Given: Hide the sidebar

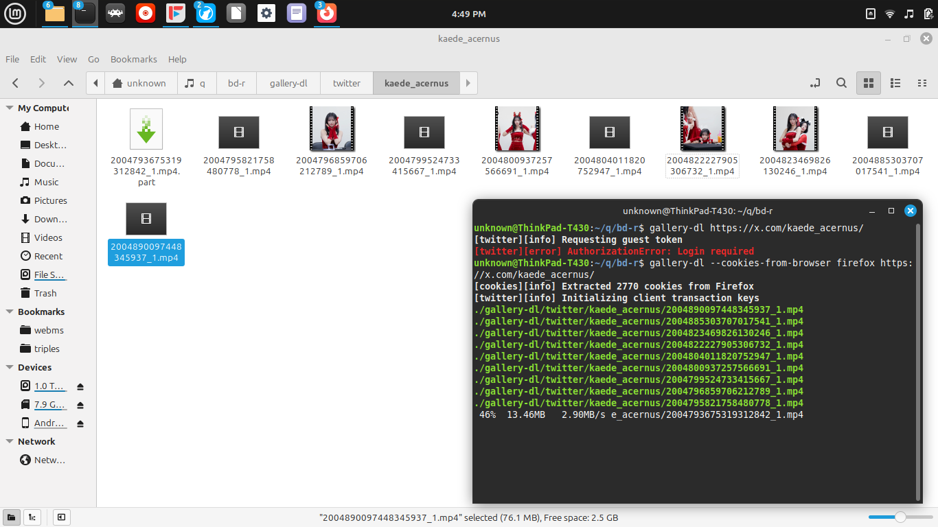Looking at the screenshot, I should coord(61,517).
